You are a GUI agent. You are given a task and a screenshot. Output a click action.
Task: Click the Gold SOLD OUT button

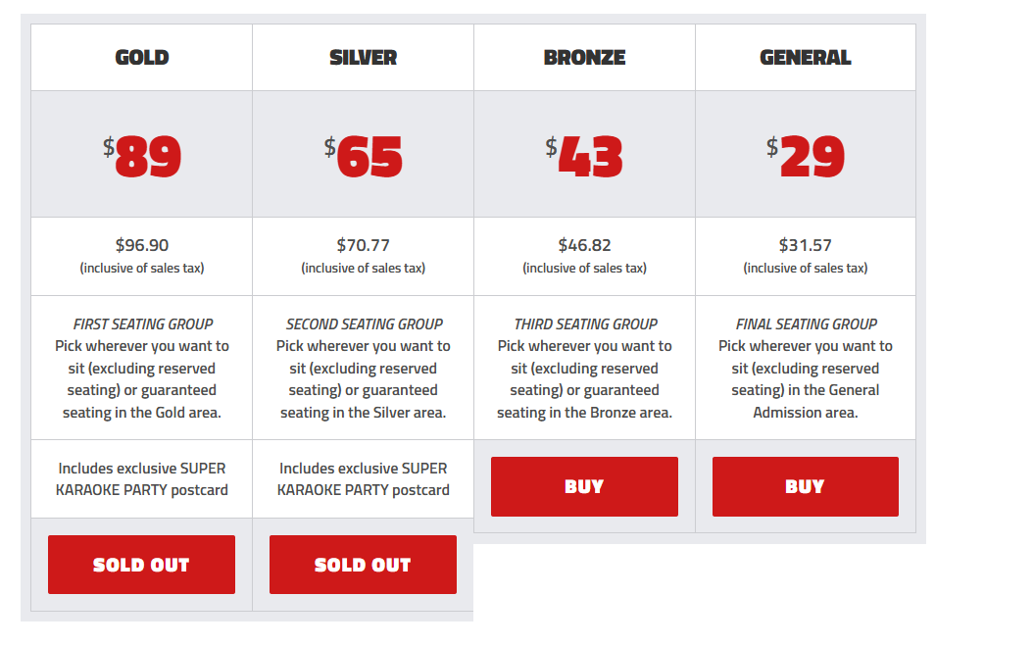tap(142, 565)
